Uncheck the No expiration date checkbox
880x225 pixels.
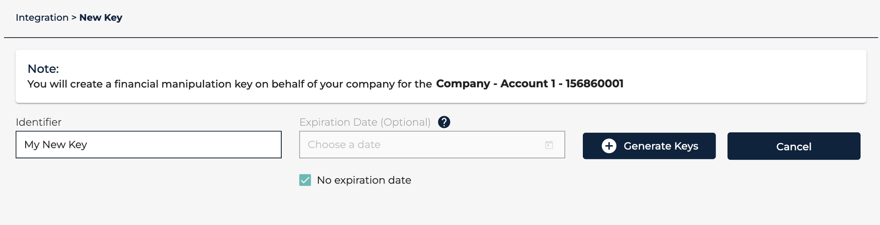coord(305,180)
